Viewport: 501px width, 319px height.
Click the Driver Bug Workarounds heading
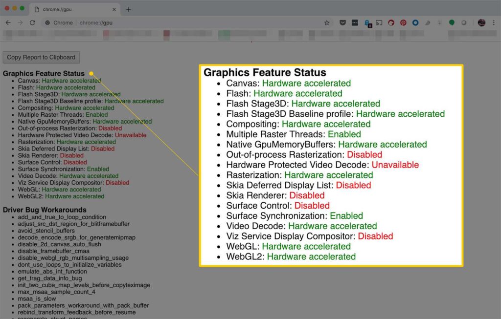point(45,210)
